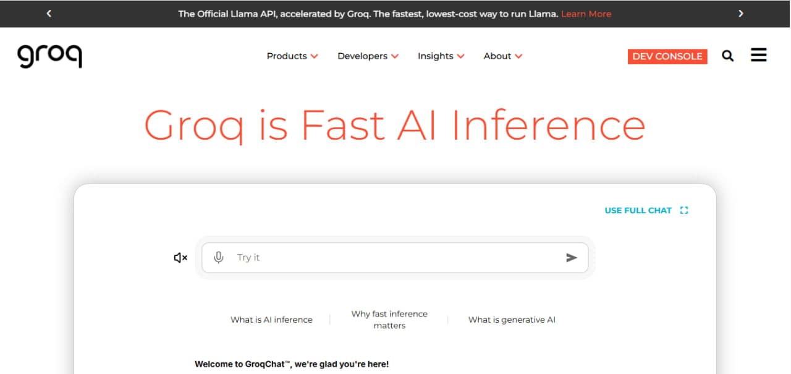Open USE FULL CHAT link
This screenshot has width=791, height=374.
pos(638,210)
